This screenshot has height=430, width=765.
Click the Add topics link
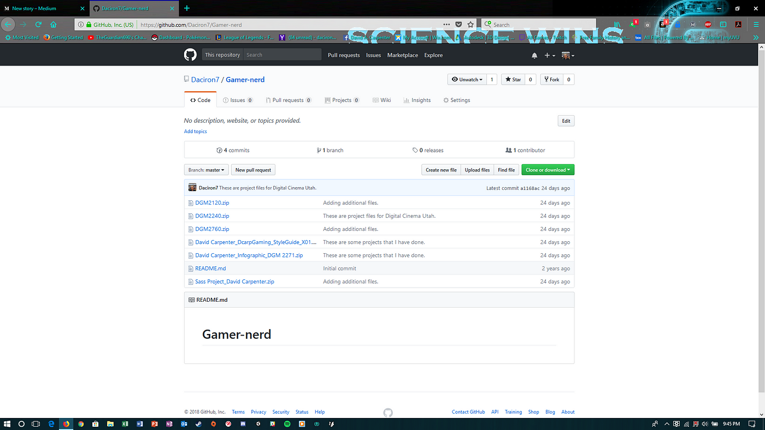pos(196,132)
